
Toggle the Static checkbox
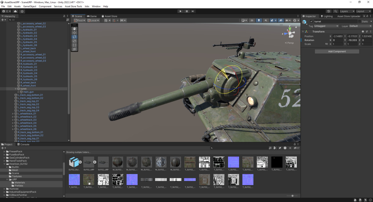(360, 21)
